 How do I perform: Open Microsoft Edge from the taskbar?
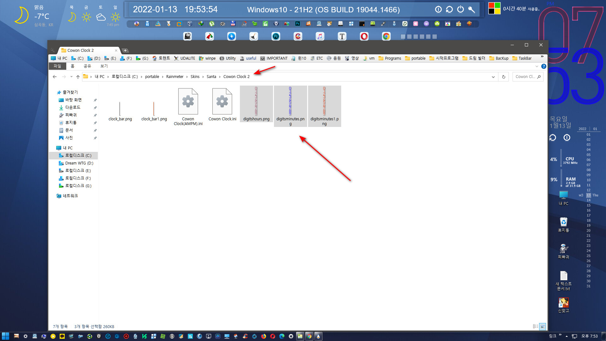[x=282, y=336]
